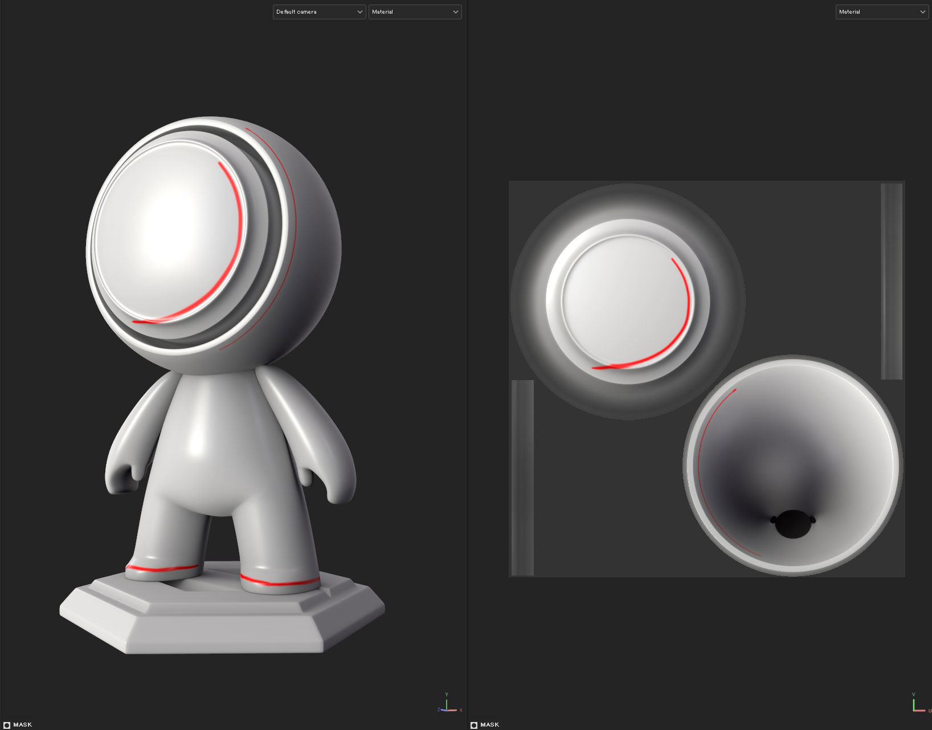The height and width of the screenshot is (730, 932).
Task: Open the 3D viewport Material dropdown
Action: click(x=415, y=12)
